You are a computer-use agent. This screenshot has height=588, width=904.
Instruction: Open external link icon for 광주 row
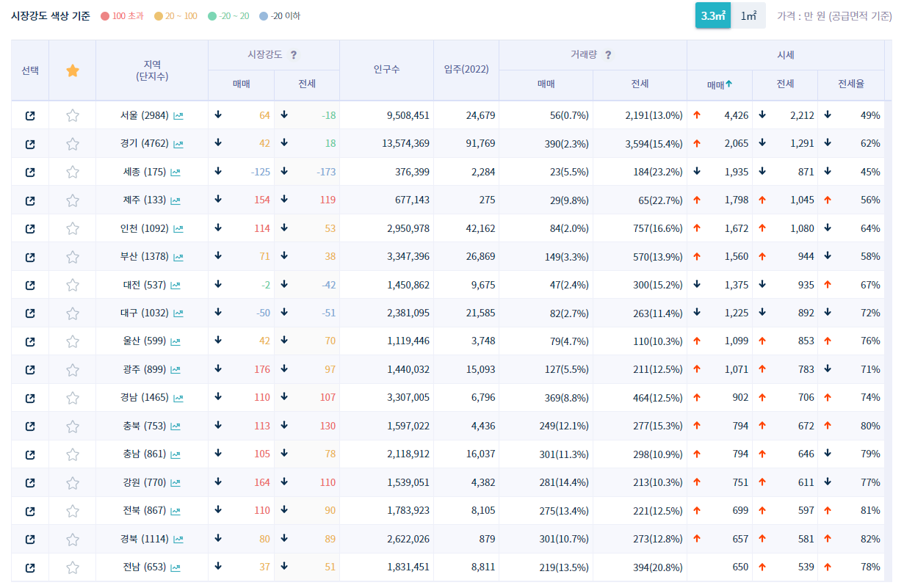30,369
